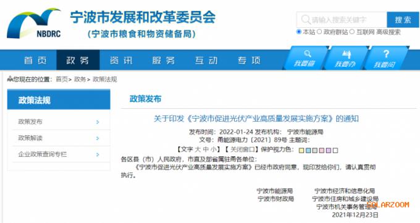Choose the white eye-protection color
The image size is (420, 223).
pyautogui.click(x=335, y=150)
